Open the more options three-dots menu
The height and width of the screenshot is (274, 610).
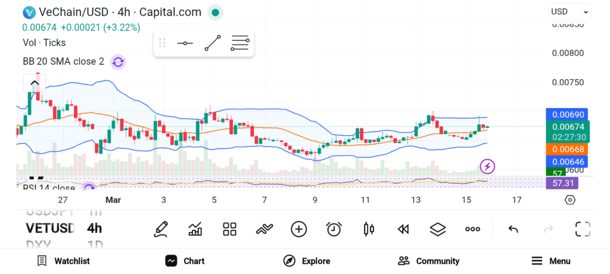tap(472, 229)
